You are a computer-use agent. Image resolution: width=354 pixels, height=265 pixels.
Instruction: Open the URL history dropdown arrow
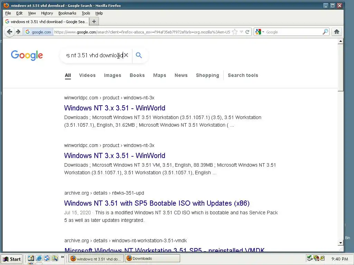(x=241, y=32)
